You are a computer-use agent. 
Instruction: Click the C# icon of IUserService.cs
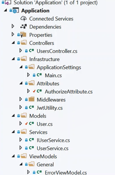pyautogui.click(x=32, y=140)
